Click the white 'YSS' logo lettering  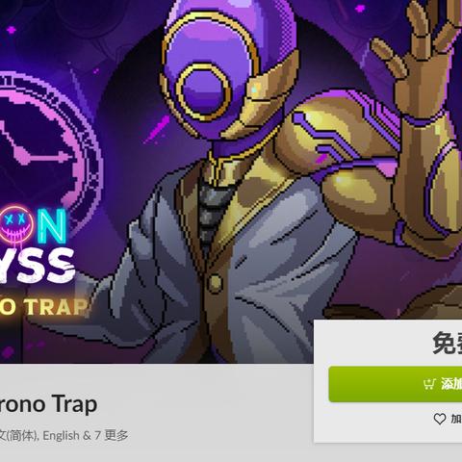coord(38,267)
